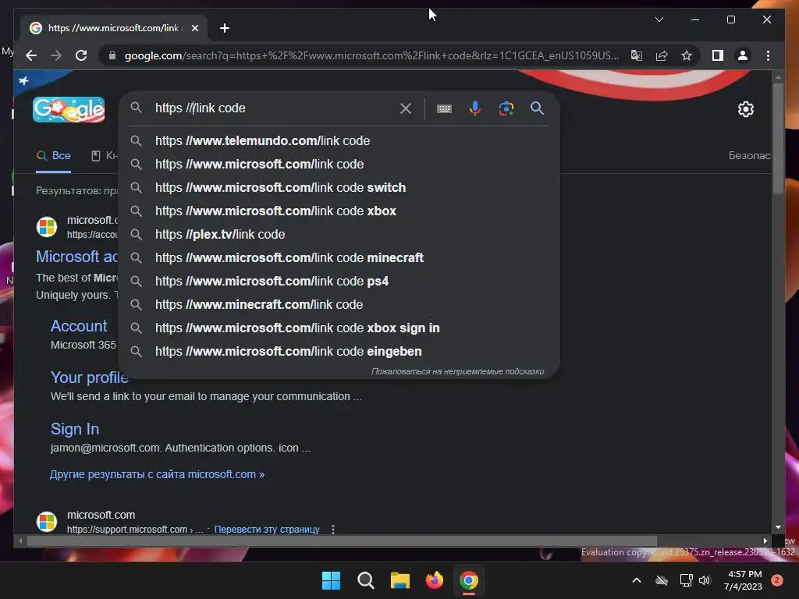This screenshot has width=799, height=599.
Task: Show hidden system tray icons
Action: click(637, 580)
